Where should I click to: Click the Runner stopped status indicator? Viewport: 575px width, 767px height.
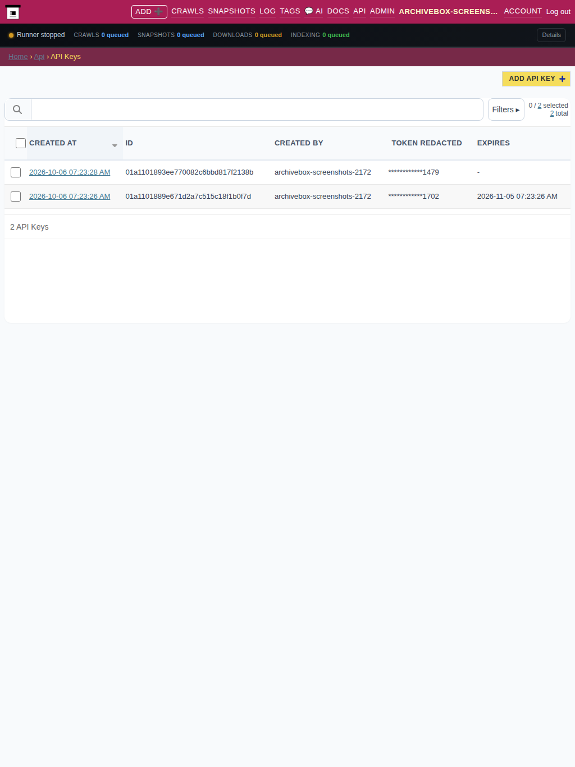(36, 35)
